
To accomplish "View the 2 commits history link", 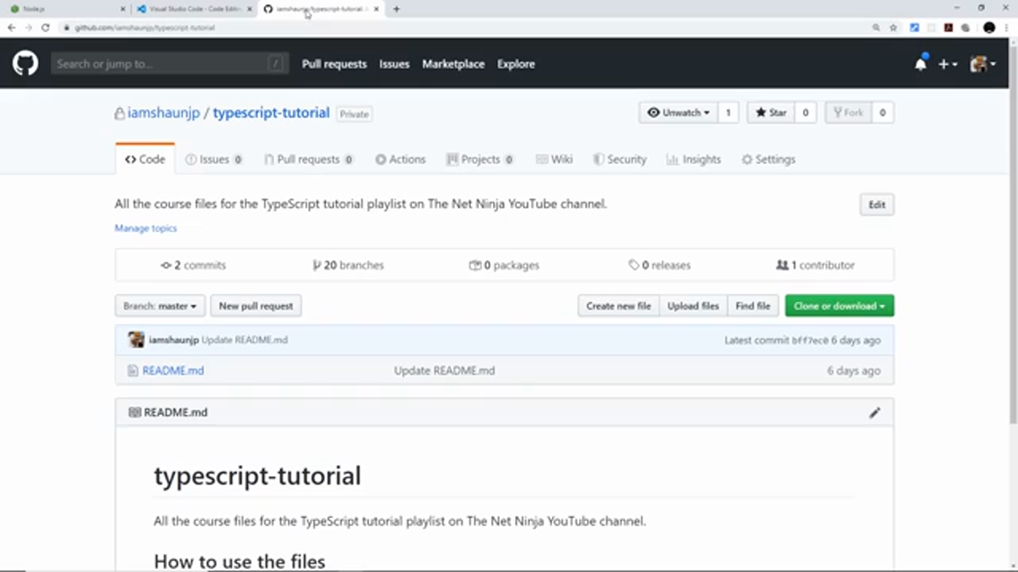I will [193, 265].
